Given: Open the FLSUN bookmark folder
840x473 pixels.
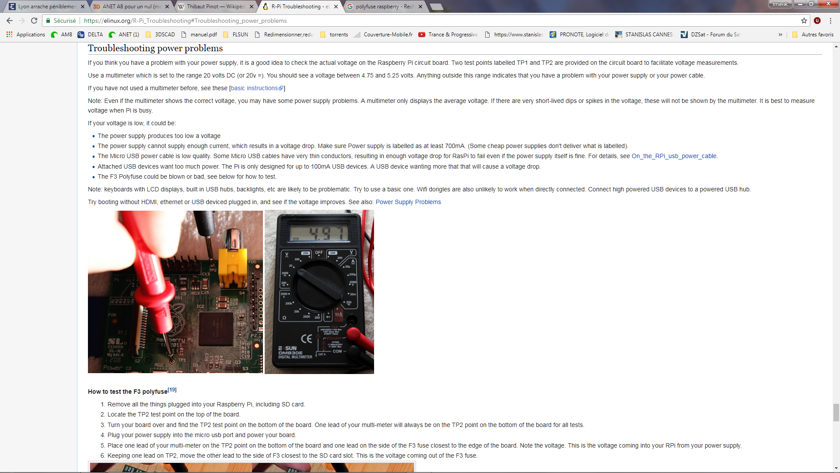Looking at the screenshot, I should click(235, 35).
